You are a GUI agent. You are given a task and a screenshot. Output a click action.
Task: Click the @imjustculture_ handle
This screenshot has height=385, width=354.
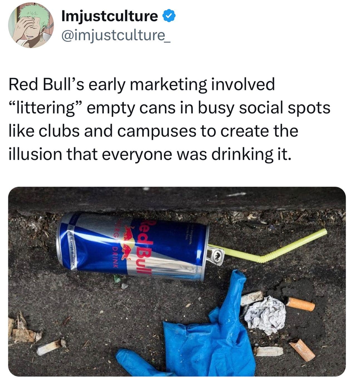(x=115, y=36)
